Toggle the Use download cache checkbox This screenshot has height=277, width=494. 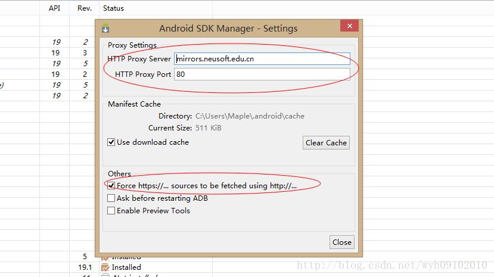[111, 142]
